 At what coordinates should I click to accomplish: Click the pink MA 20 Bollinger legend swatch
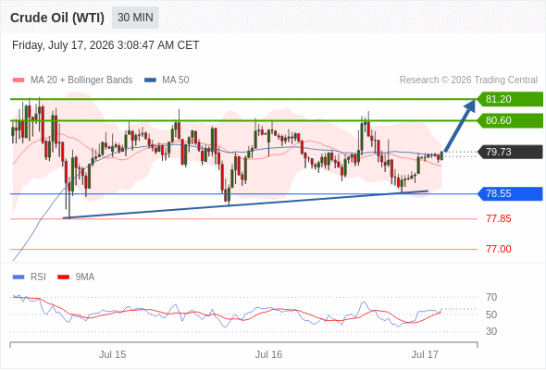click(x=19, y=80)
